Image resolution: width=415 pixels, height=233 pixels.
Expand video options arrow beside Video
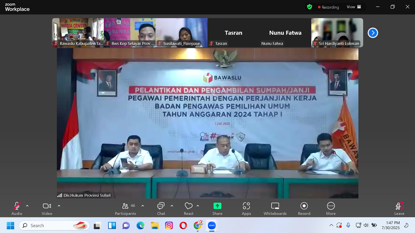(59, 206)
